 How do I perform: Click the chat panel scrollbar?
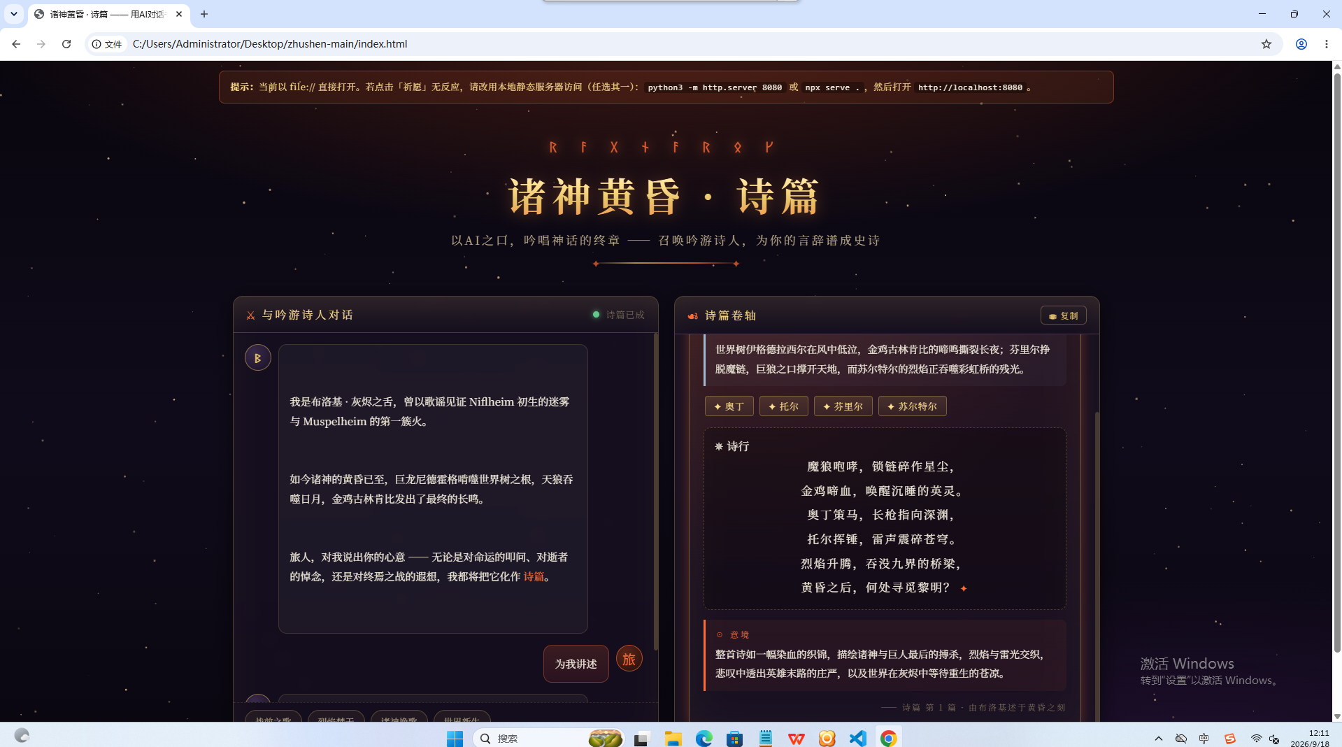coord(655,492)
